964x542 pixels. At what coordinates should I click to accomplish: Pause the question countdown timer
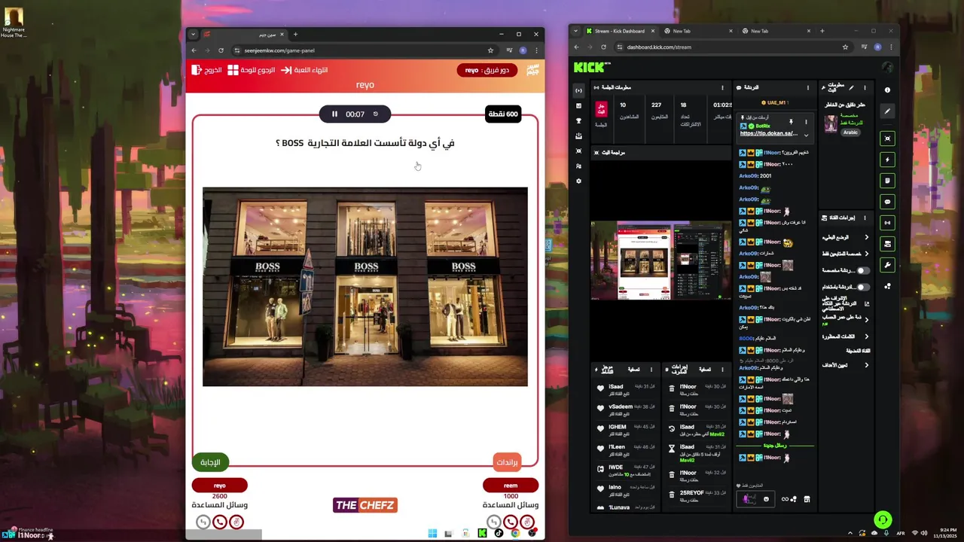coord(334,114)
